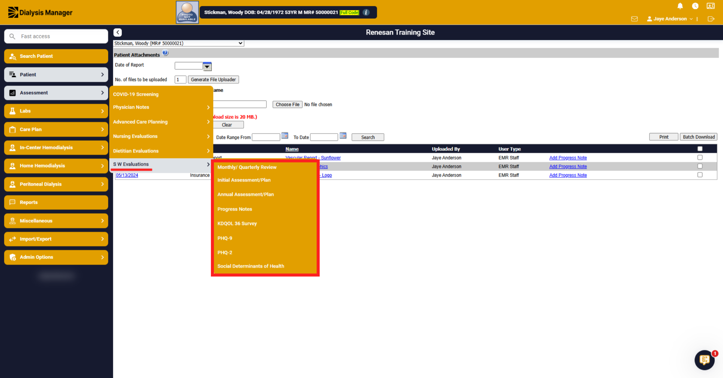Expand the Care Plan sidebar menu

[x=56, y=129]
